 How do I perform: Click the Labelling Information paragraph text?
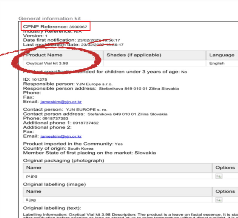pos(130,216)
